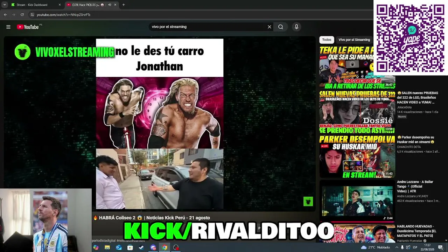Image resolution: width=448 pixels, height=252 pixels.
Task: Click the 'HABRÁ Coliseo 2' video title
Action: tap(152, 218)
